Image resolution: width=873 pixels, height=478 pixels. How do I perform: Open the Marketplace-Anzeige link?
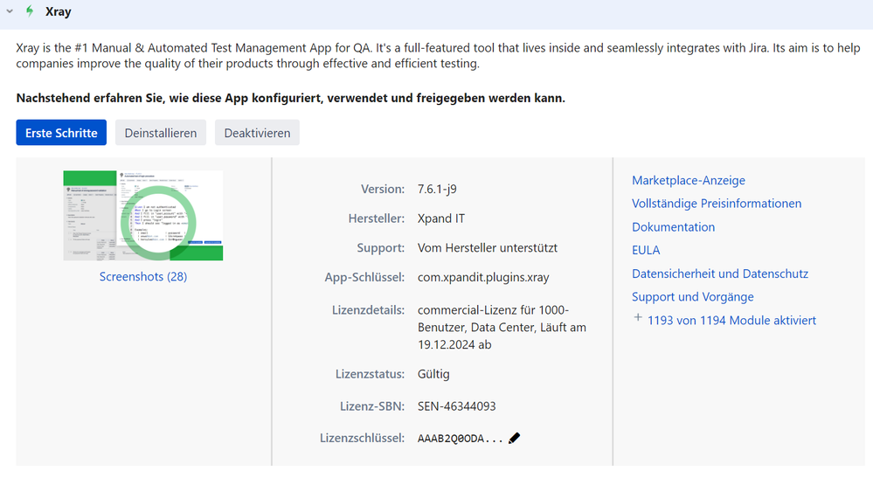pos(688,180)
